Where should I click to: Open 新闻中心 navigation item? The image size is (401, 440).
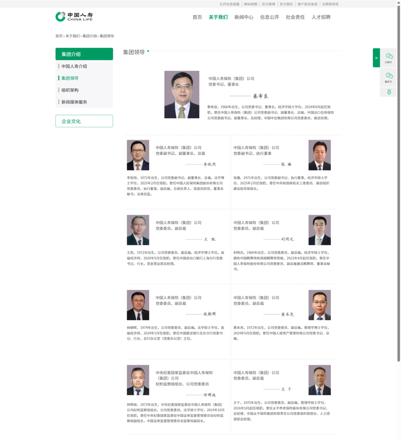click(x=244, y=17)
